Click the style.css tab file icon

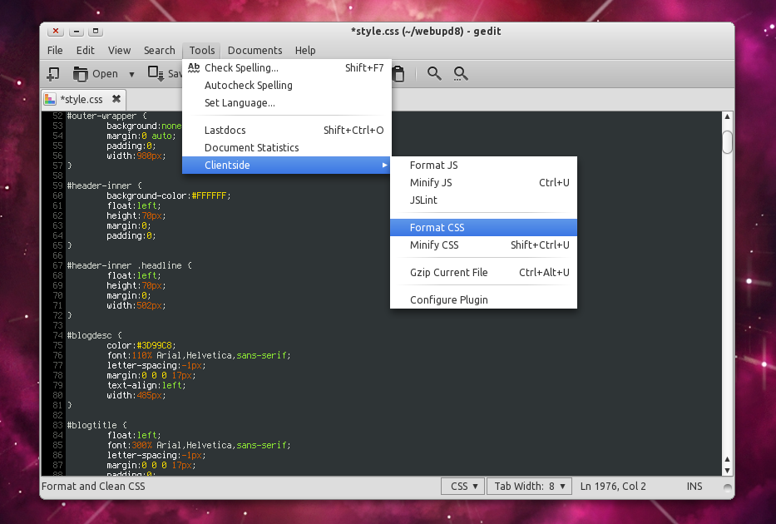click(x=51, y=100)
